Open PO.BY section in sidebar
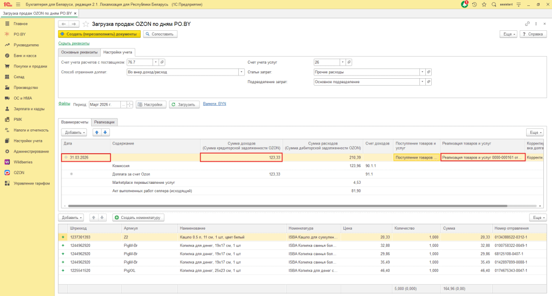This screenshot has height=296, width=552. click(x=19, y=34)
